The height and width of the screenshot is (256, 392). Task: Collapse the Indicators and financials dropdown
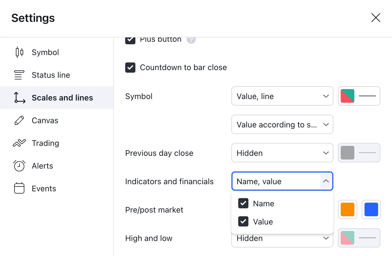[326, 181]
